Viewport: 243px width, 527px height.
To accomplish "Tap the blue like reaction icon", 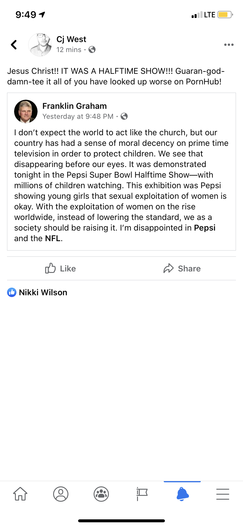I will (12, 292).
